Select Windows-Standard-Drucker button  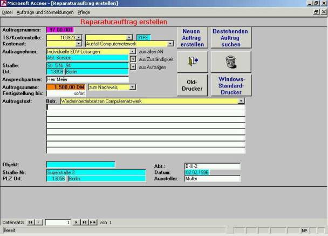point(231,85)
